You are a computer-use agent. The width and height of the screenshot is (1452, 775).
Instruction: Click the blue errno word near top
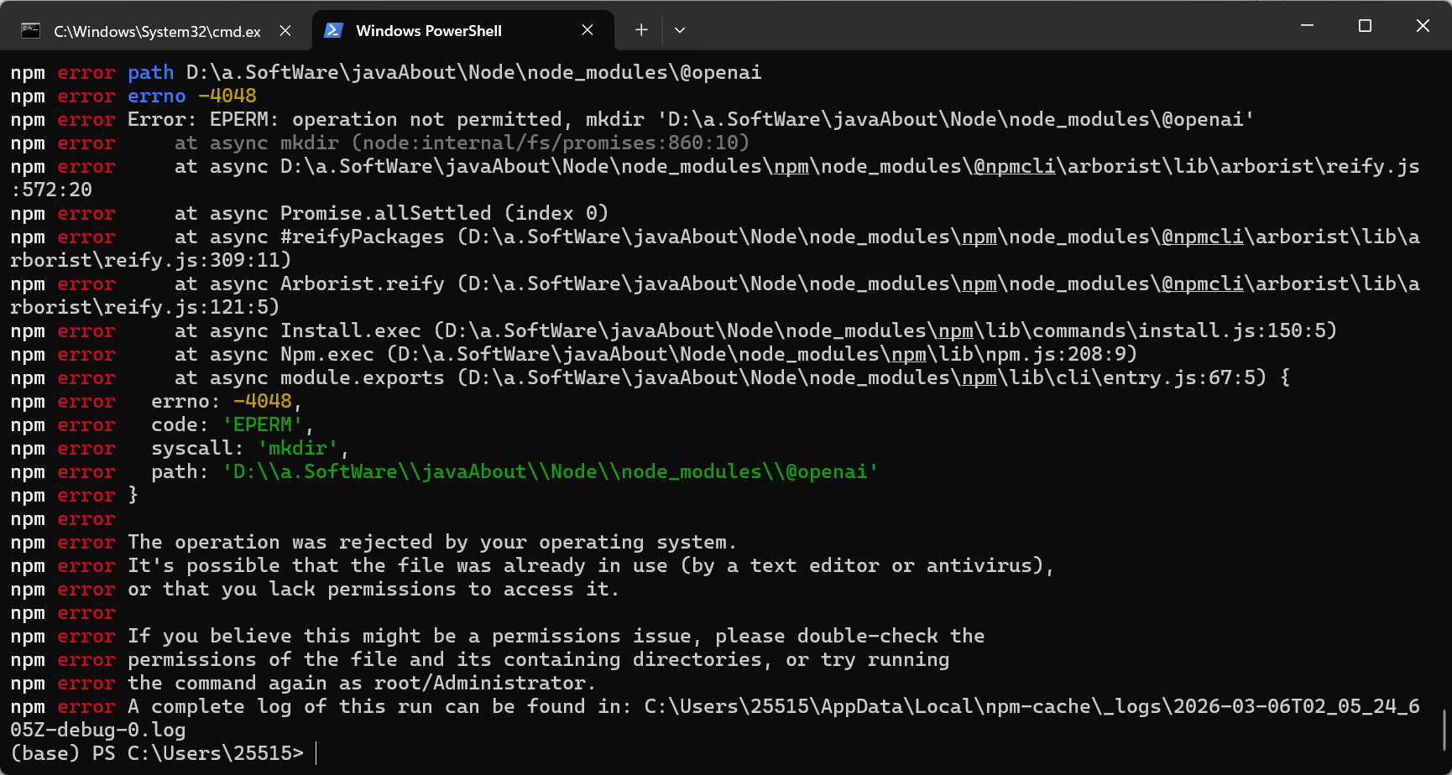[156, 96]
